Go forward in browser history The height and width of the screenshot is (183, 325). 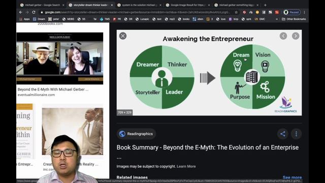(x=27, y=12)
